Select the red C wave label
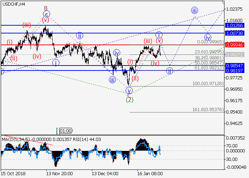 129,95
